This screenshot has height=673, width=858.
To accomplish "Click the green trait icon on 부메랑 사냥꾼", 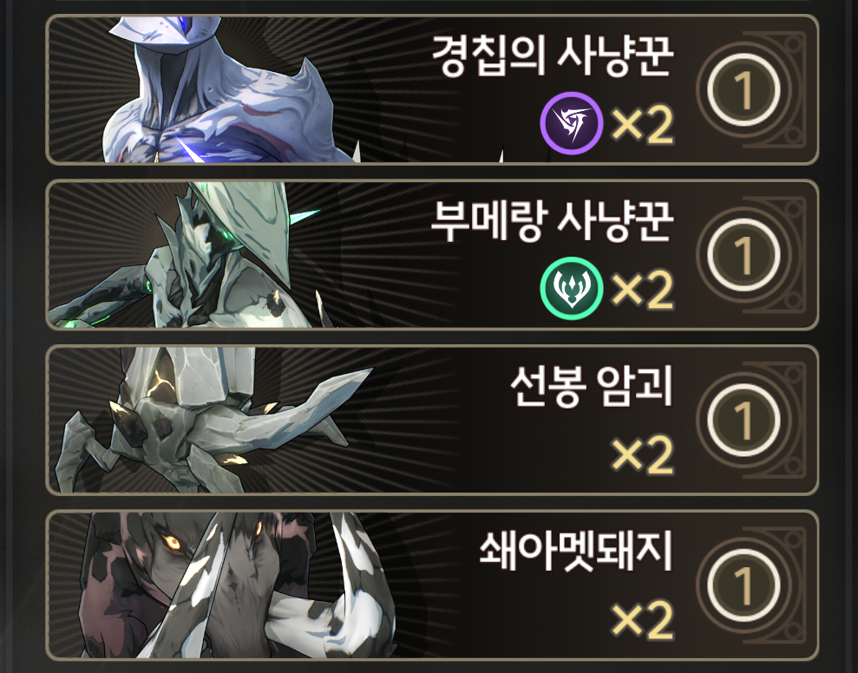I will 571,288.
